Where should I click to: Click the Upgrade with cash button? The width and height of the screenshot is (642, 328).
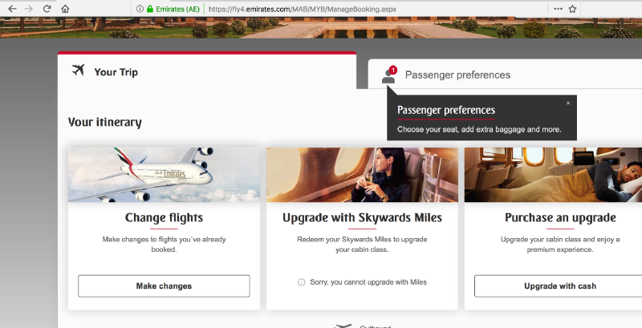[x=559, y=285]
